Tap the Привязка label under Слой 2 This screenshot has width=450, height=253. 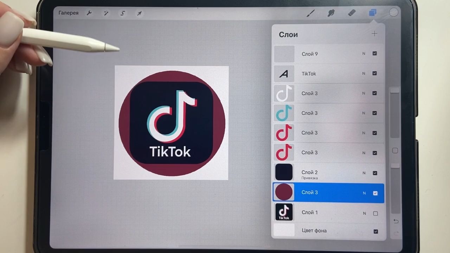tap(310, 178)
